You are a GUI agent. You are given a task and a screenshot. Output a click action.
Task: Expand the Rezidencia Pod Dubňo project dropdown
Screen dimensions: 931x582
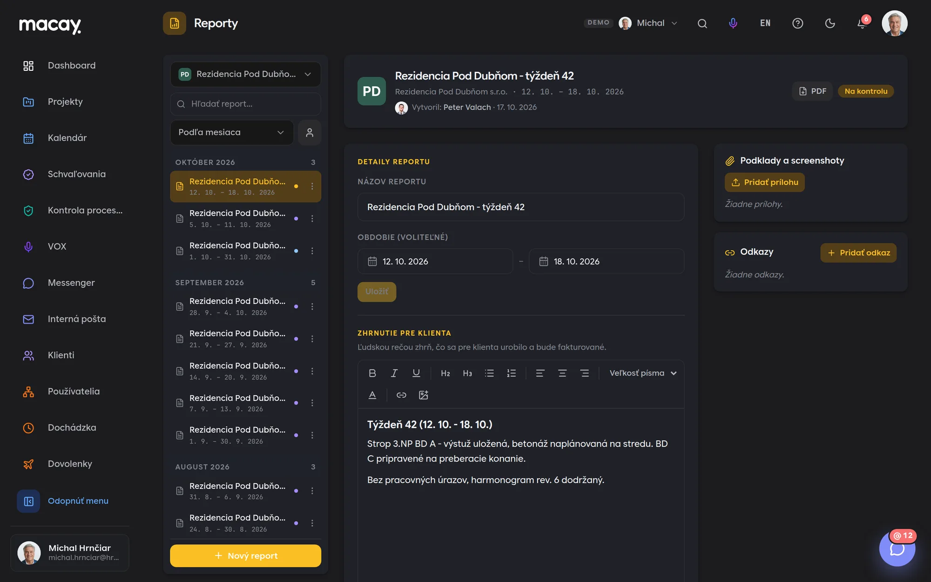245,74
